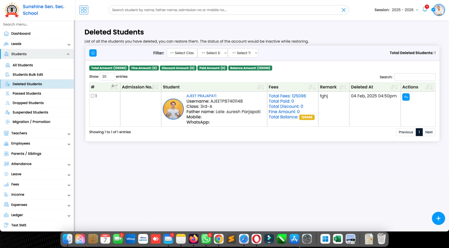
Task: Tick the checkbox for row 1
Action: coord(93,96)
